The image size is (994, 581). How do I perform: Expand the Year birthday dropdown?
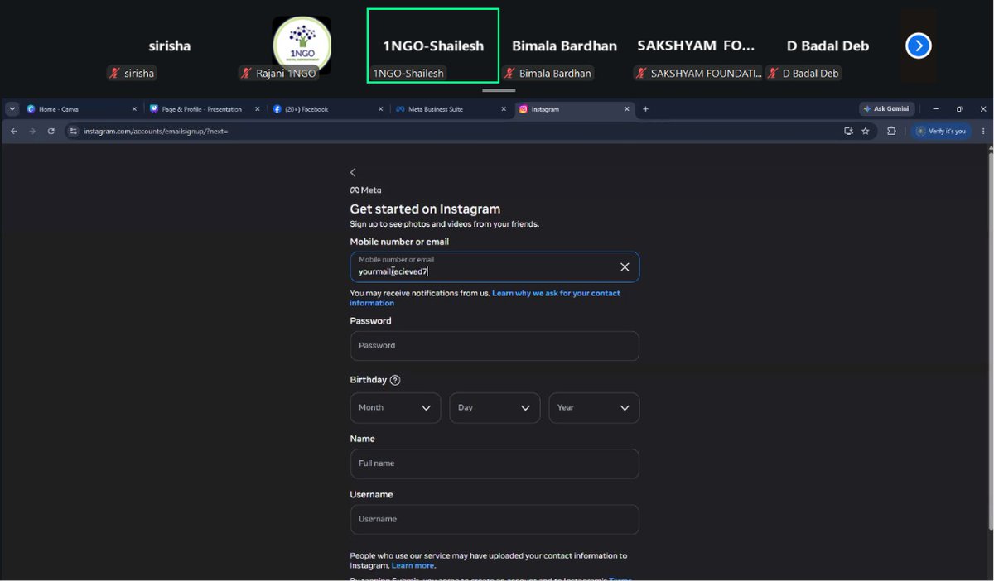tap(594, 408)
